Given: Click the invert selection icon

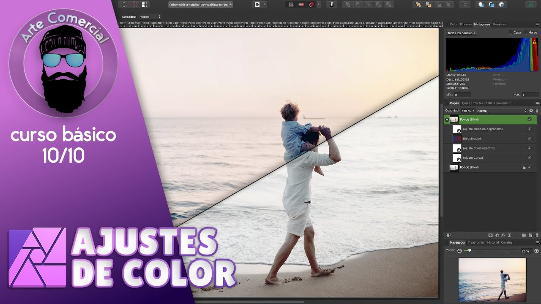Looking at the screenshot, I should (x=144, y=4).
